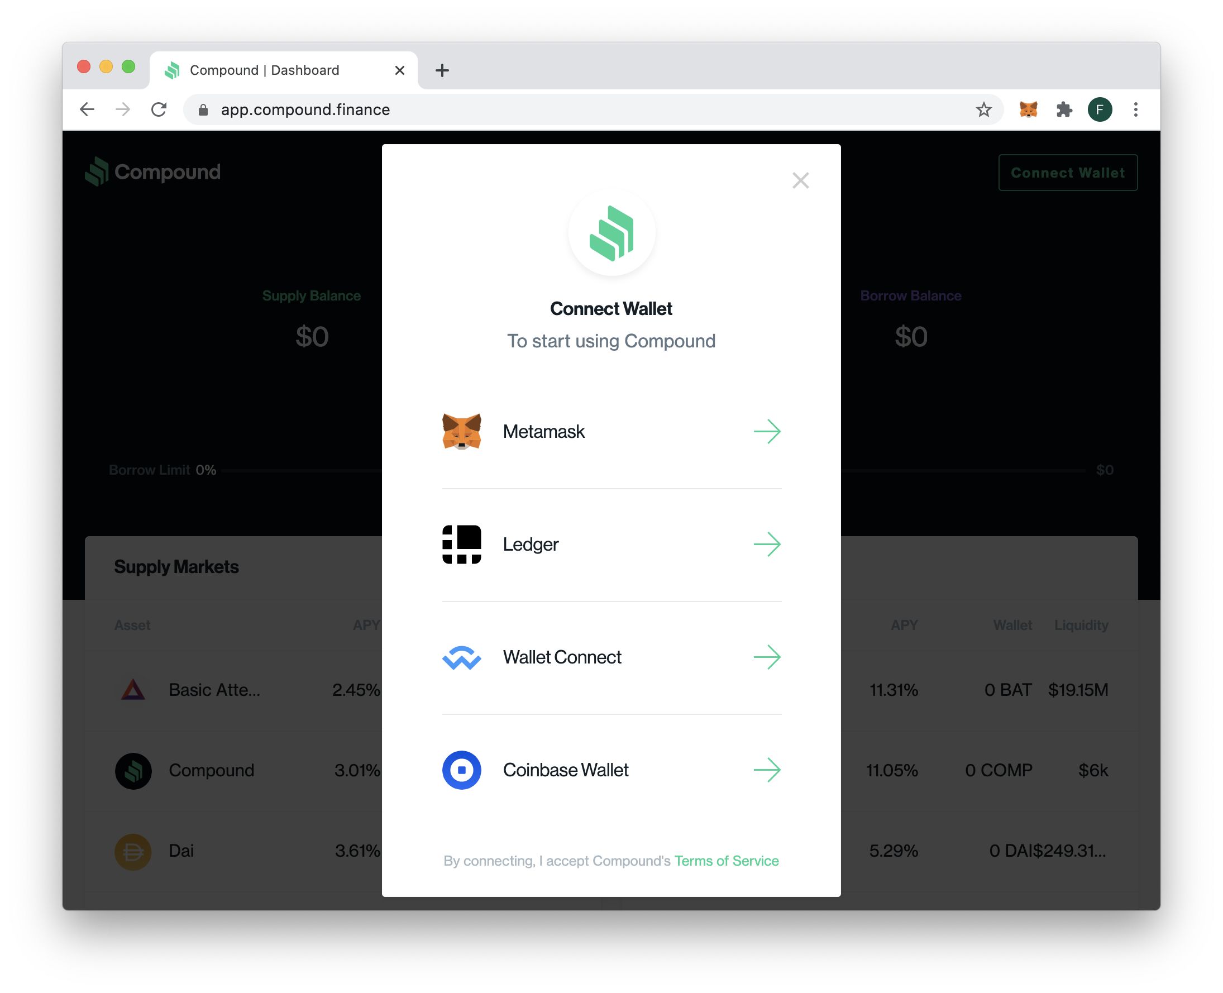This screenshot has height=993, width=1223.
Task: Select Ledger from wallet options
Action: point(611,544)
